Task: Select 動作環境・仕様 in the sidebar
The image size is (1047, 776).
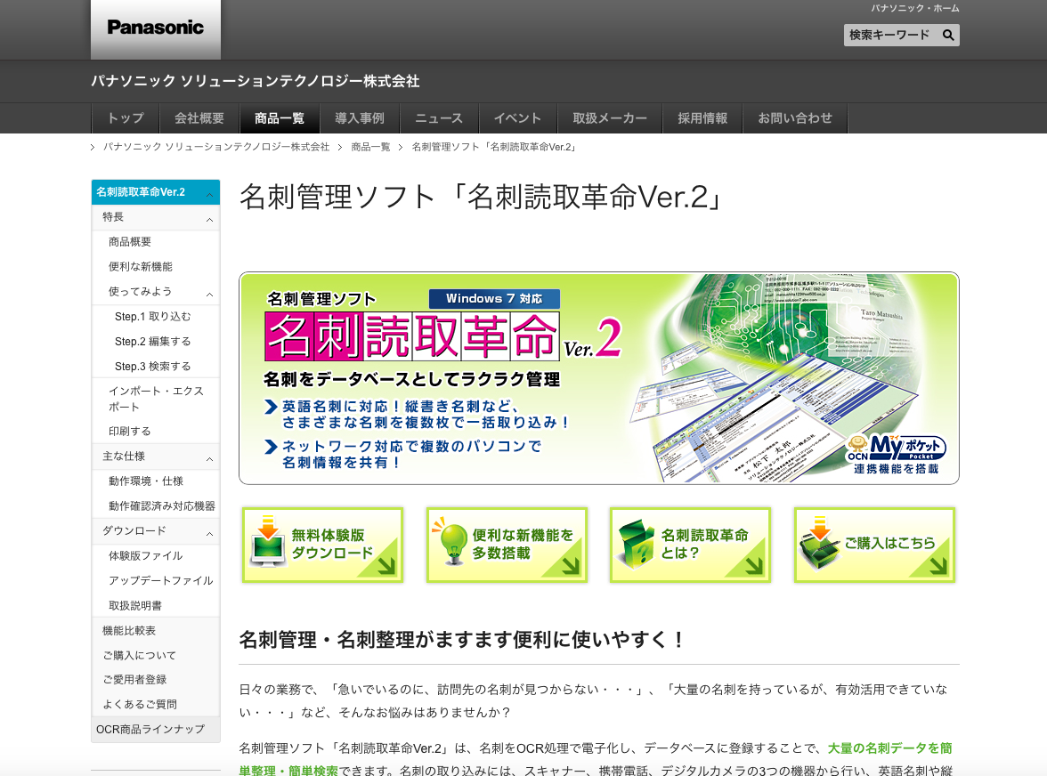Action: point(146,481)
